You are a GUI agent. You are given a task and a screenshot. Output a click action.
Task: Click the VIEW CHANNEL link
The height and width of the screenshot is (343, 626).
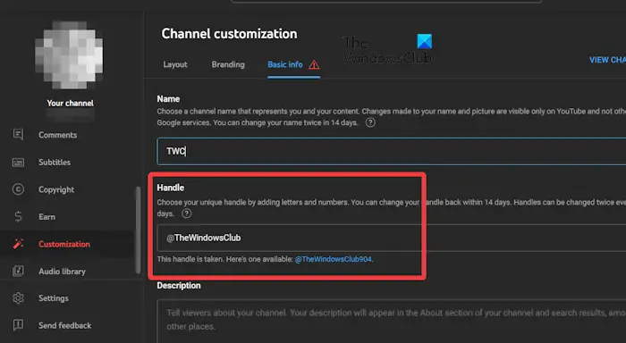coord(607,60)
